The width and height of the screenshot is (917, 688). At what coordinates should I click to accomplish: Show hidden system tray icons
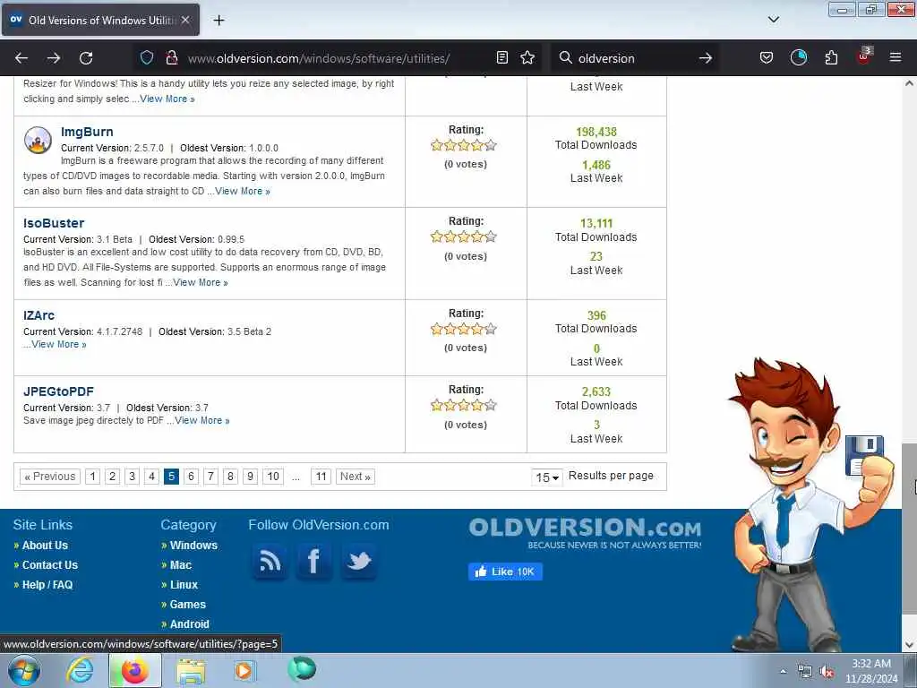click(783, 671)
